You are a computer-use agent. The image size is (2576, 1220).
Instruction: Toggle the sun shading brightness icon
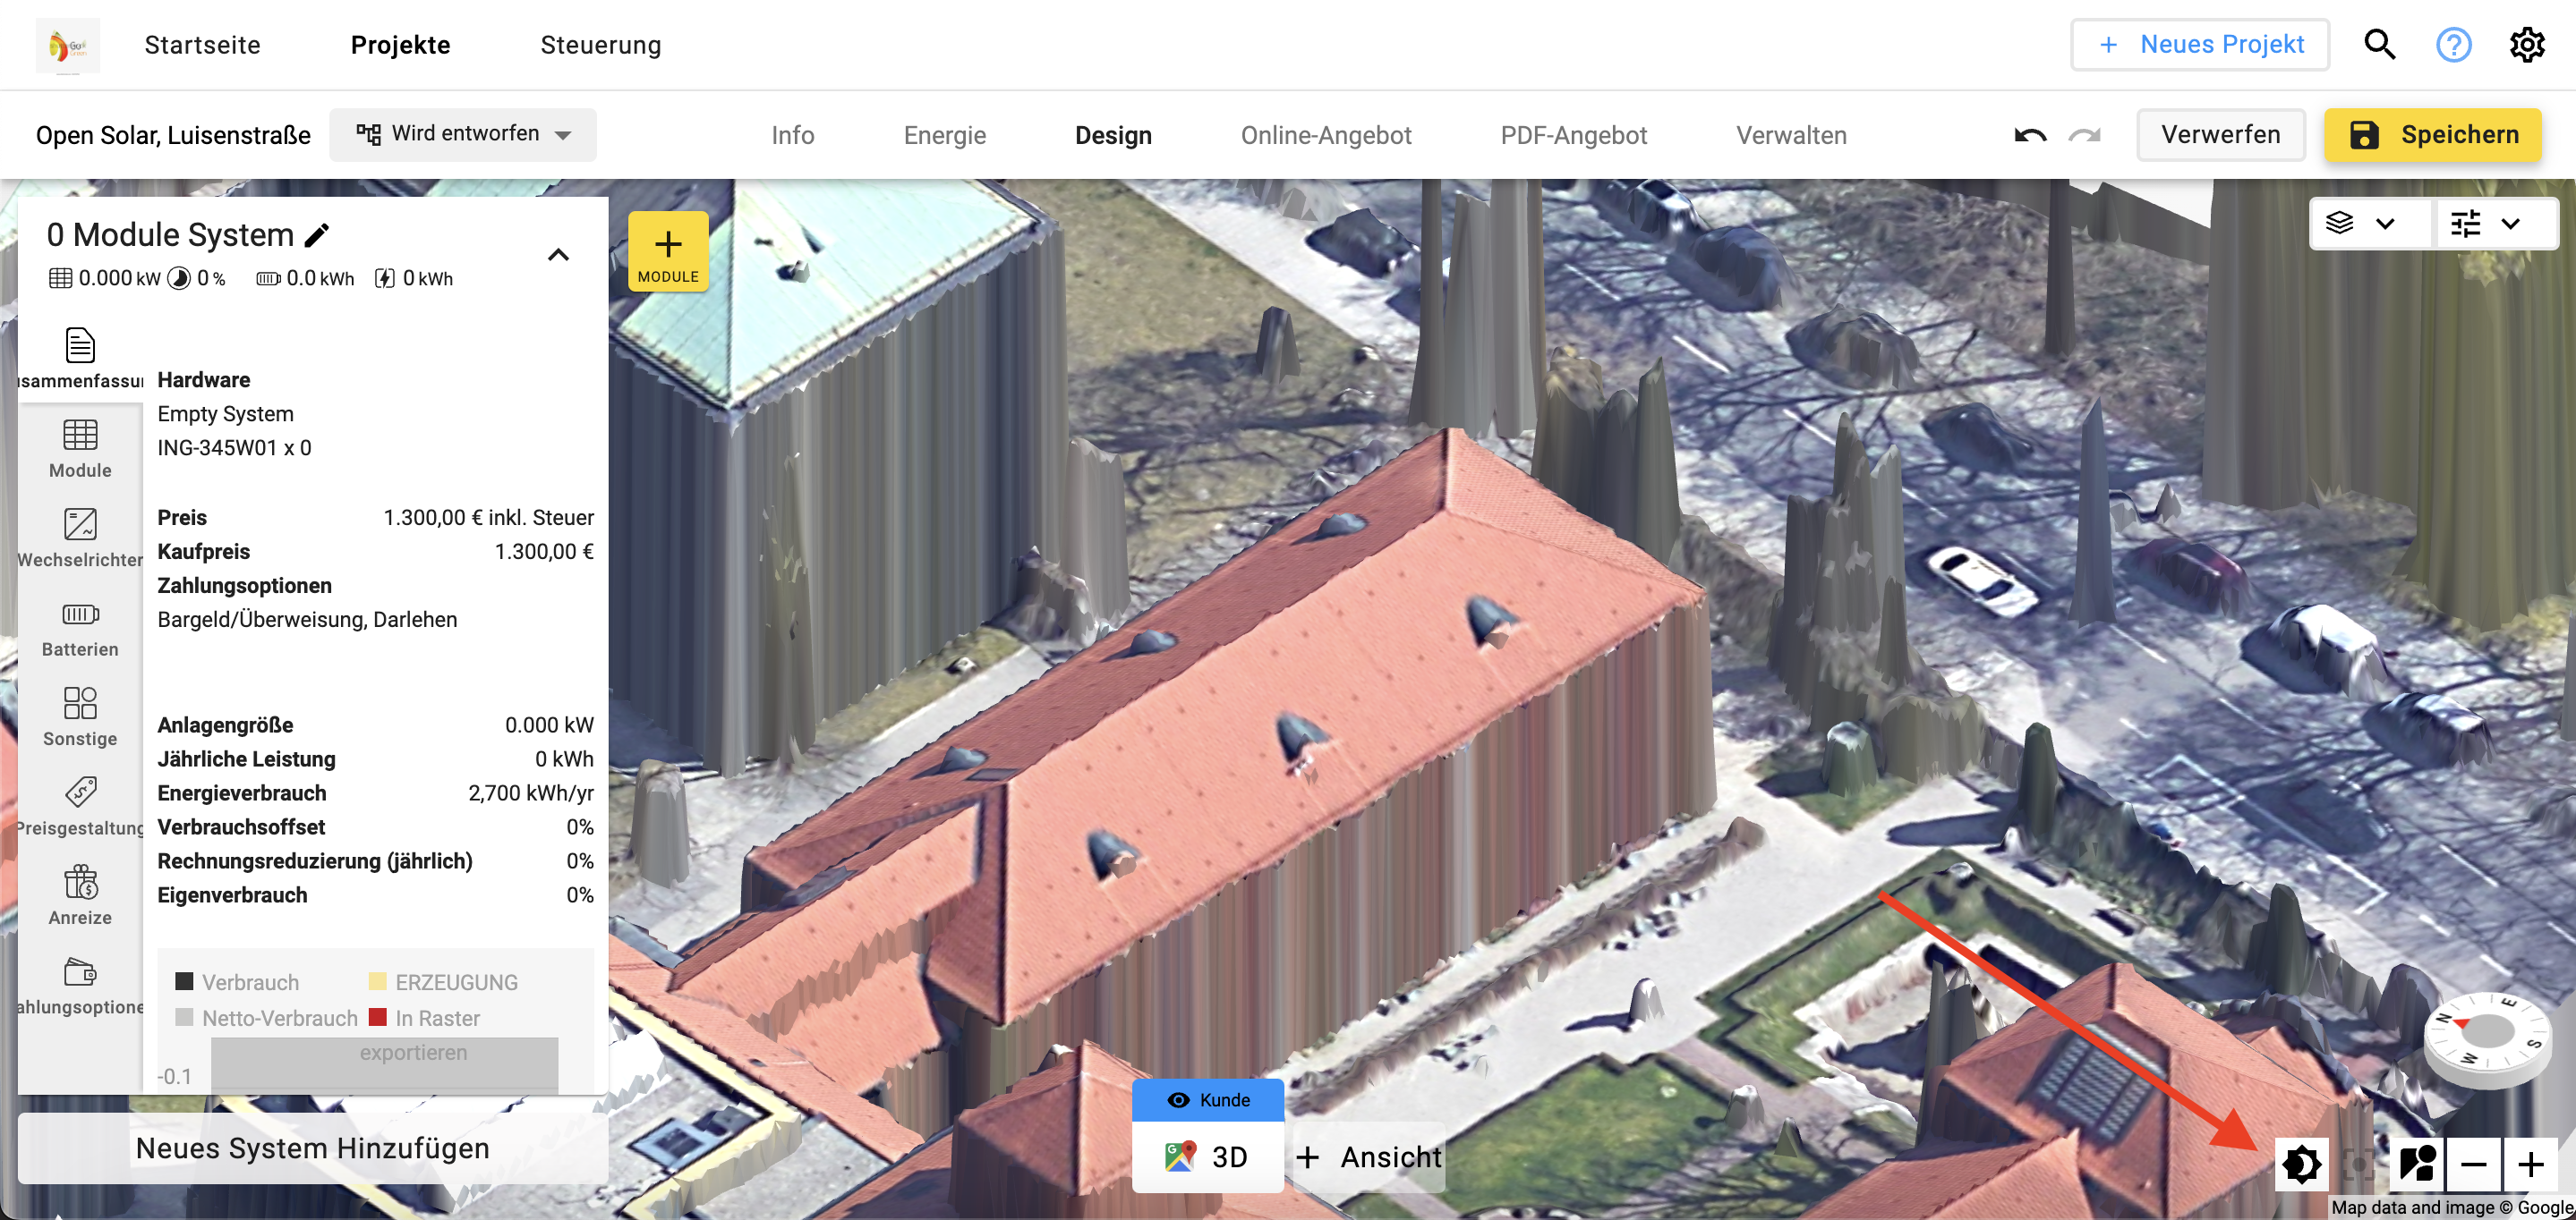[2301, 1164]
